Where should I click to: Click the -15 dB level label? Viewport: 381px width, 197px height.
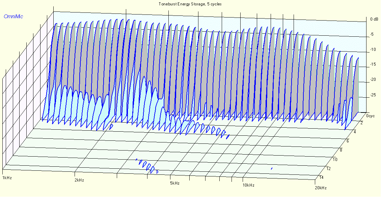[x=373, y=64]
